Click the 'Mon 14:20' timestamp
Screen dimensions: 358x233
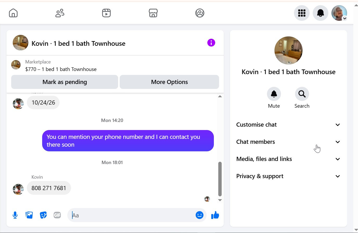click(x=112, y=120)
